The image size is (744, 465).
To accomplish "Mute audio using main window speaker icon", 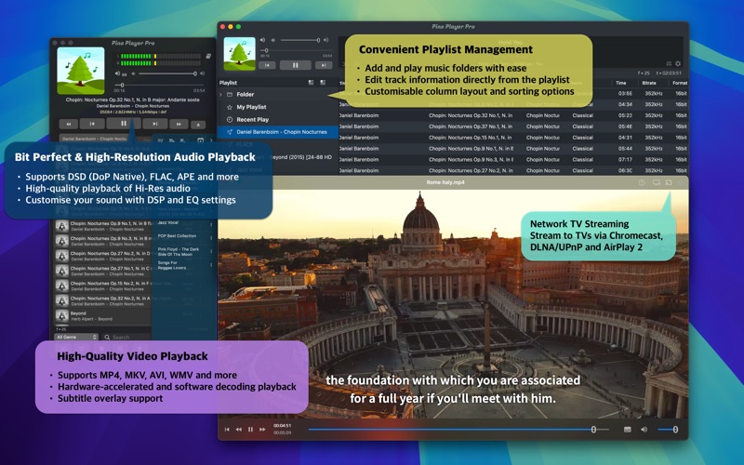I will tap(262, 40).
